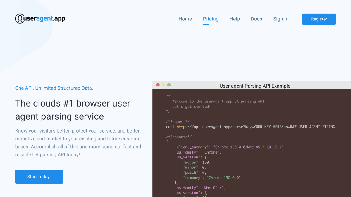Image resolution: width=351 pixels, height=197 pixels.
Task: Click the Sign In link
Action: (281, 19)
